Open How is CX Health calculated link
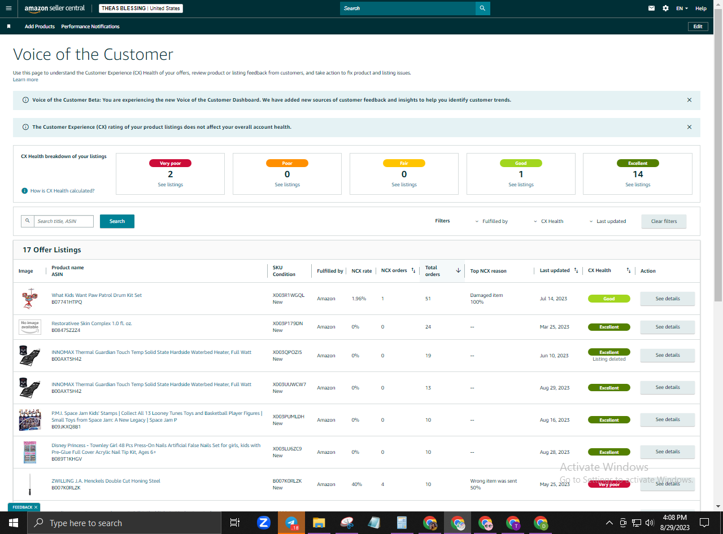The width and height of the screenshot is (723, 534). [63, 191]
